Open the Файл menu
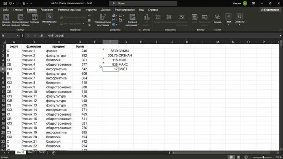The height and width of the screenshot is (159, 283). coord(6,10)
